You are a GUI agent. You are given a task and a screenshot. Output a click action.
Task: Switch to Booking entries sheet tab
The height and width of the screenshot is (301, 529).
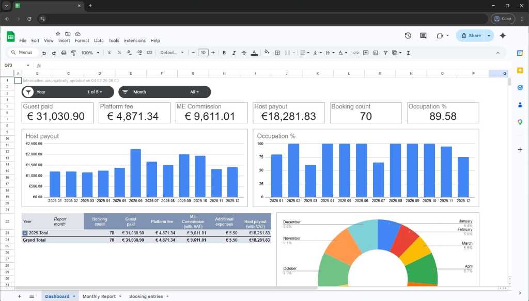pos(146,296)
